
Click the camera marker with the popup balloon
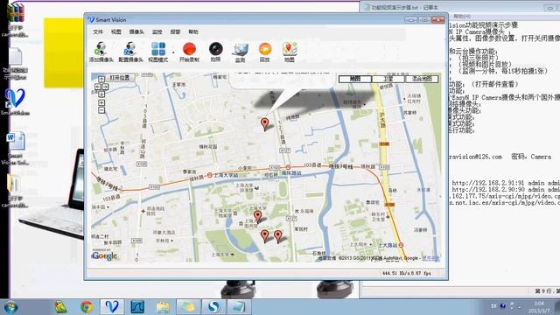tap(264, 124)
